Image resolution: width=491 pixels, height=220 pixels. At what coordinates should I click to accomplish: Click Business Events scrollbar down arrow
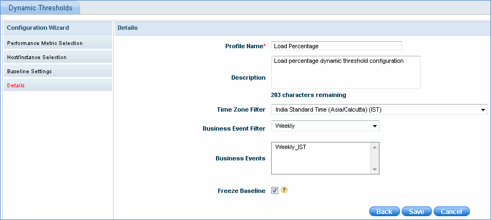click(375, 170)
